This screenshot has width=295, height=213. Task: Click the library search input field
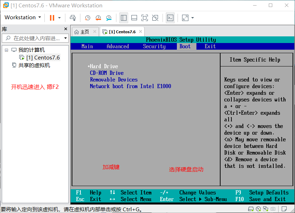(36, 38)
